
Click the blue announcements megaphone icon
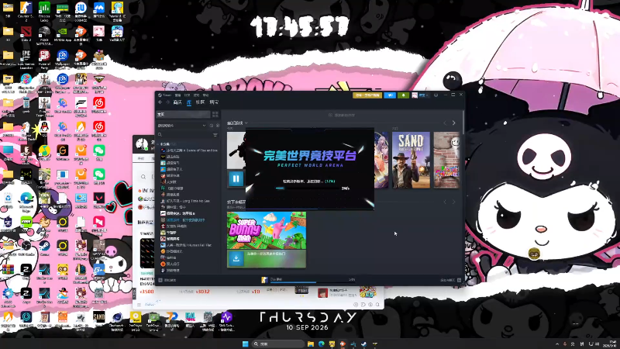pyautogui.click(x=390, y=95)
